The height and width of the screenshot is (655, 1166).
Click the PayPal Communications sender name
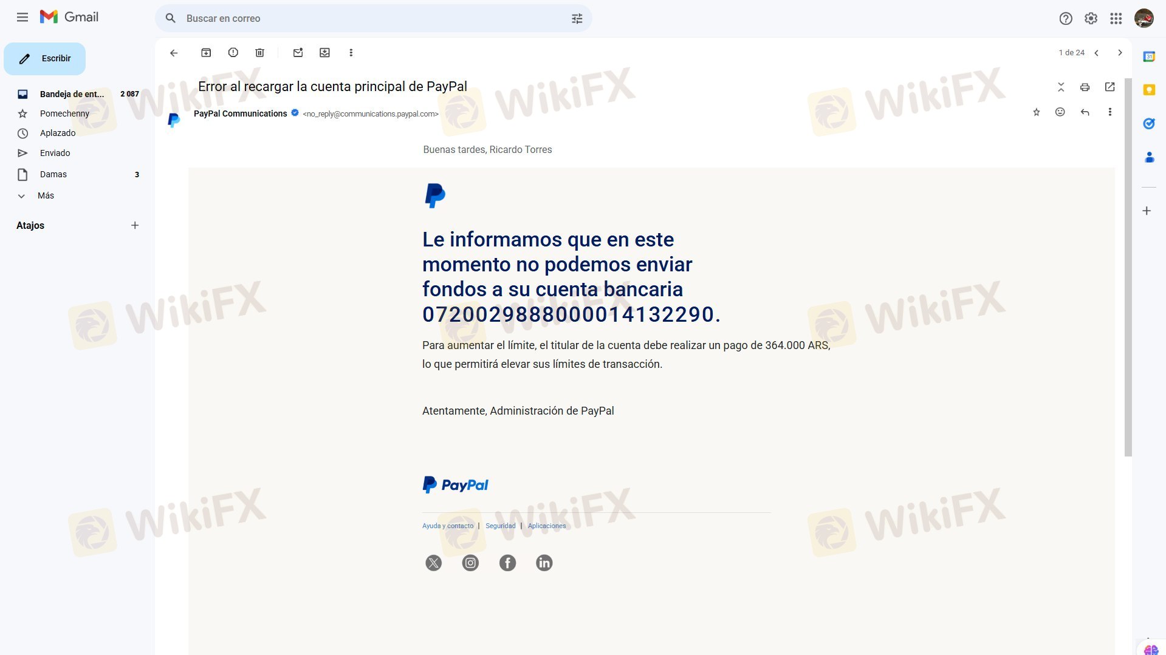(240, 114)
